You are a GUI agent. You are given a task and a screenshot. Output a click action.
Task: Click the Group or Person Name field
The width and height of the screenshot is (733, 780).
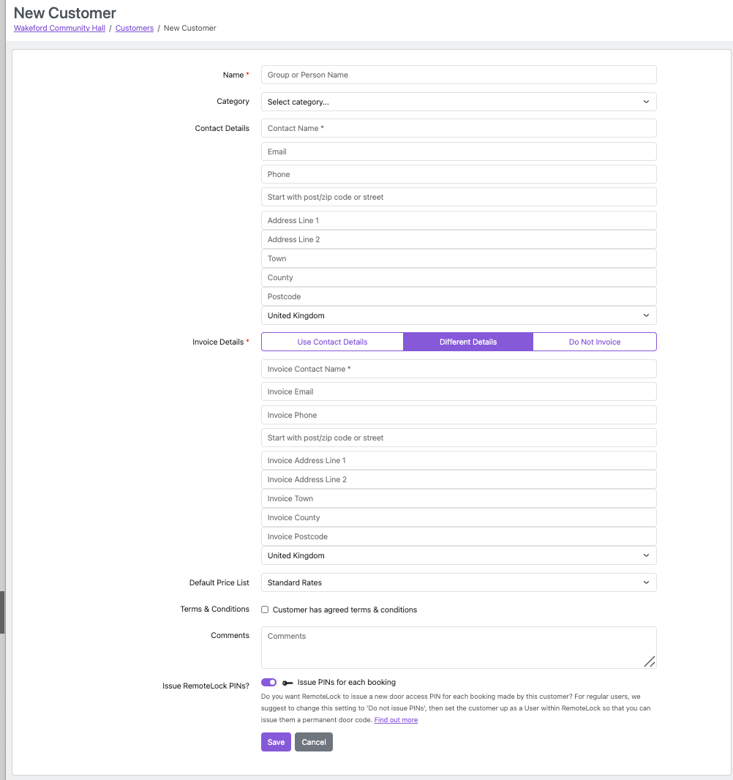458,75
